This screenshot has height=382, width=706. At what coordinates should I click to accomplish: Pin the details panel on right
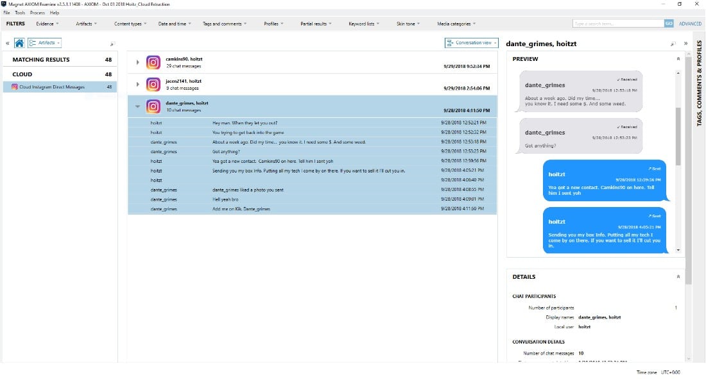pos(673,44)
